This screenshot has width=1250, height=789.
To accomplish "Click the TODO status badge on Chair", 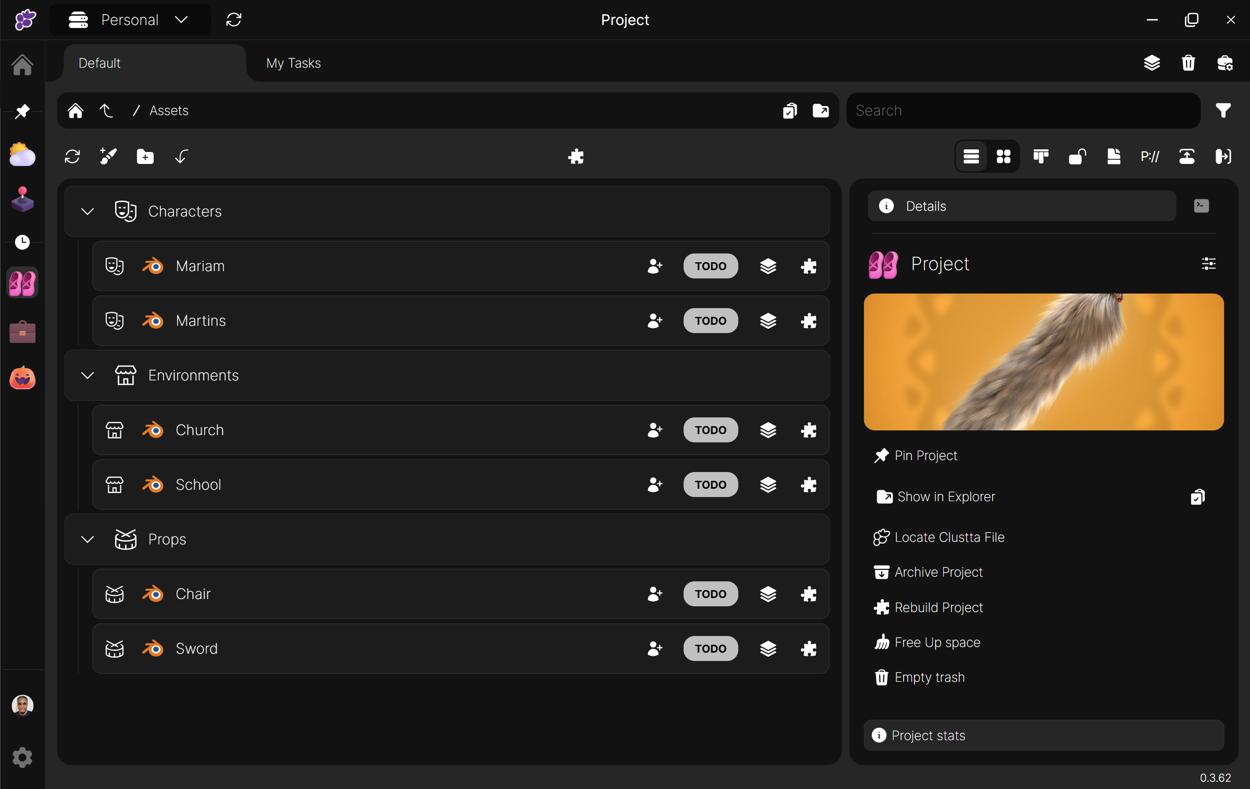I will coord(710,594).
